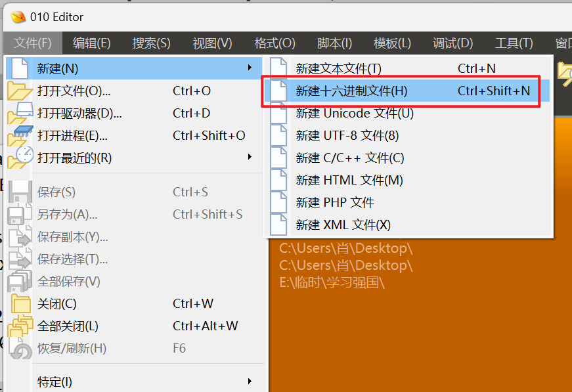The image size is (572, 392).
Task: Open the 文件(F) menu
Action: tap(33, 43)
